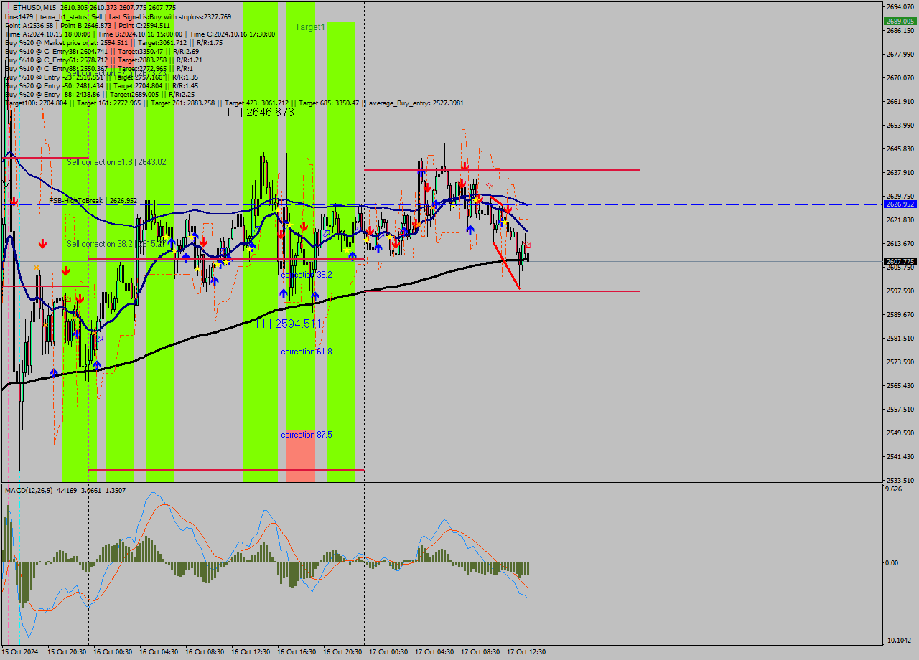Click the 'correction 87.5' label

click(307, 435)
